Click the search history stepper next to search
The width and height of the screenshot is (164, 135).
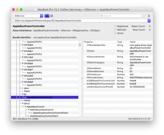pyautogui.click(x=144, y=16)
